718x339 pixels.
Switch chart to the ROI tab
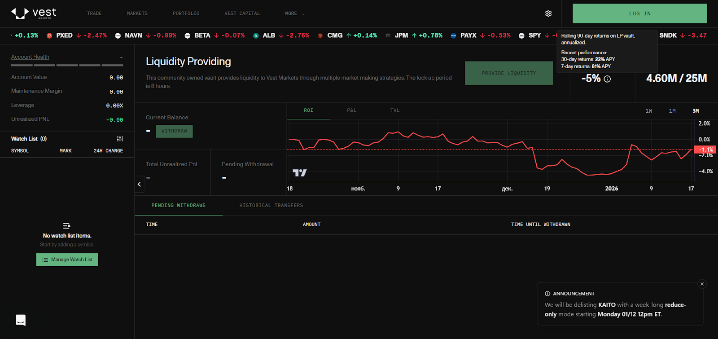point(309,110)
